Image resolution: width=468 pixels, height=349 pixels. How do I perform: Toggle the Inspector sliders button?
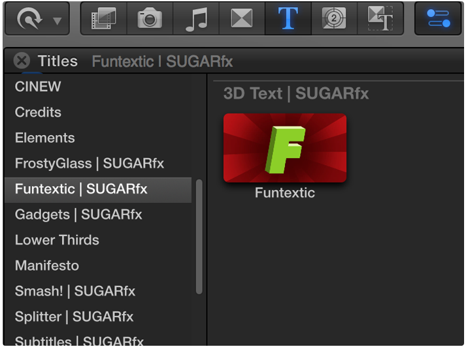(438, 18)
